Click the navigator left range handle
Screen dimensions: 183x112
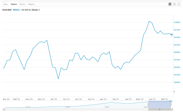coord(148,104)
